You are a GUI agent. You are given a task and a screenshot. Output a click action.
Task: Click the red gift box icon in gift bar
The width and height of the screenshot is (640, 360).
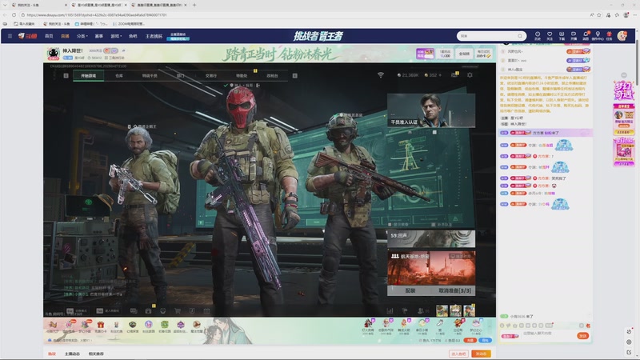tap(101, 325)
